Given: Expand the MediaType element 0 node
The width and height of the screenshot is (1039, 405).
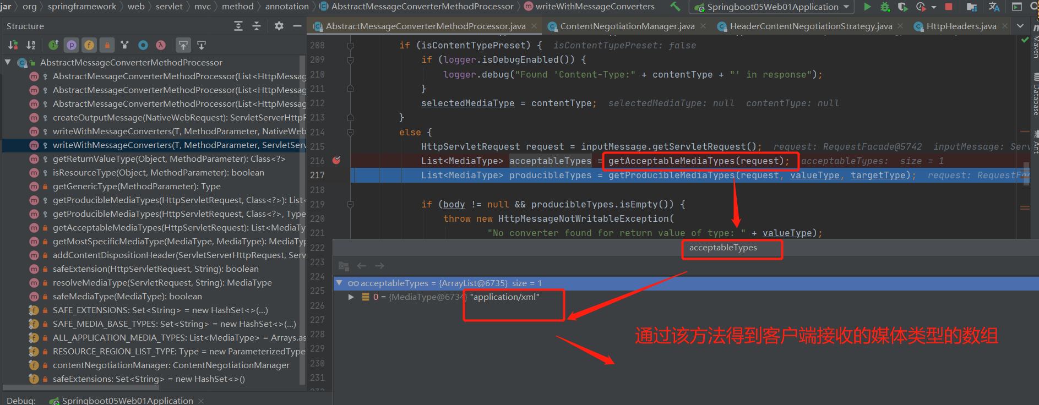Looking at the screenshot, I should tap(351, 297).
